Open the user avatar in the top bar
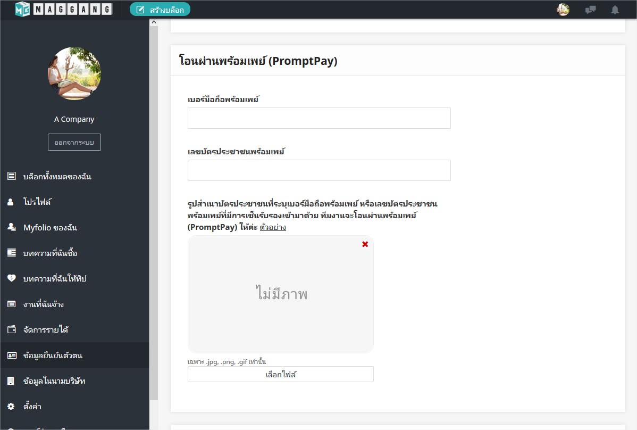 pos(563,10)
